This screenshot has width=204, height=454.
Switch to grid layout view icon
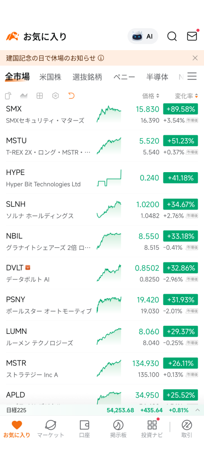point(40,96)
